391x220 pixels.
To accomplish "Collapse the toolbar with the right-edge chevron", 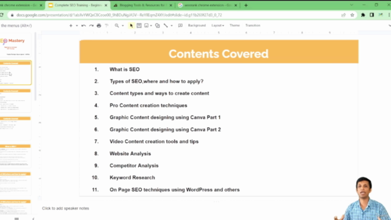I will coord(389,26).
